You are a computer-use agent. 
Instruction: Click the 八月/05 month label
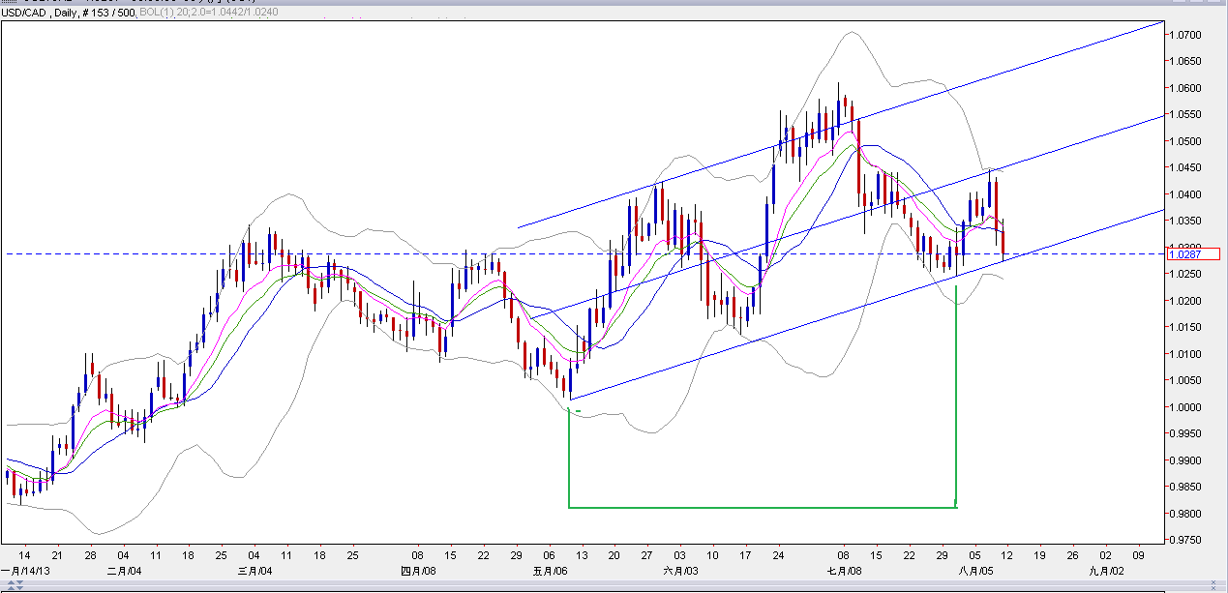974,571
